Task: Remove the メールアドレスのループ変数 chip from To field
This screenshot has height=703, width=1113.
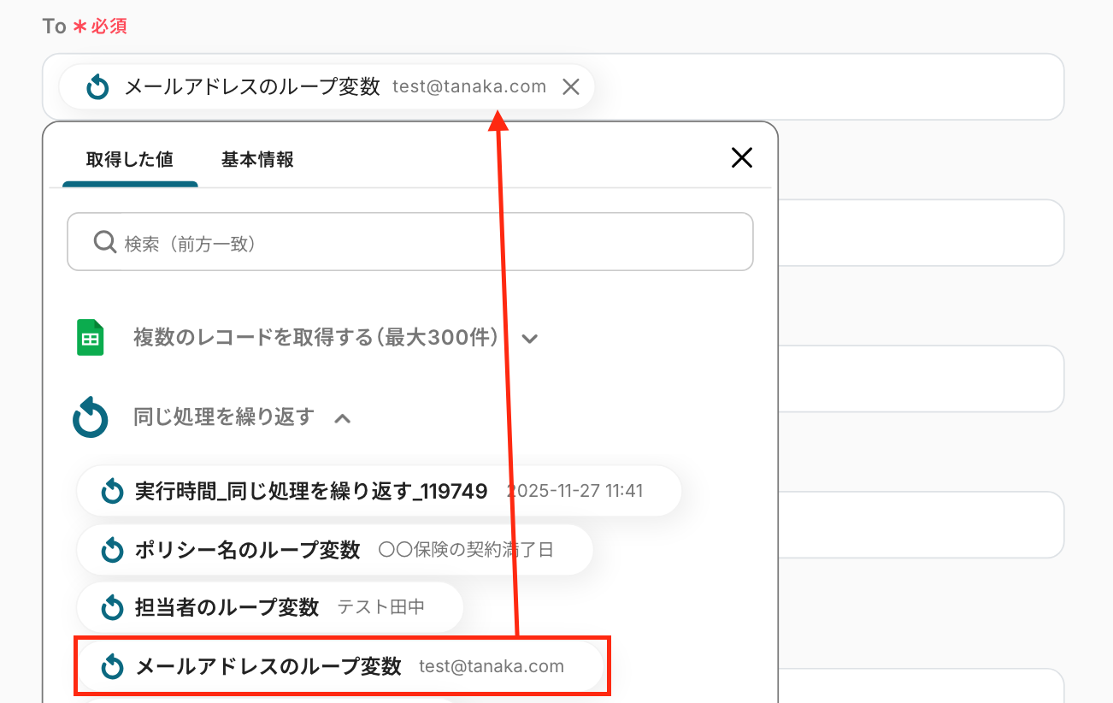Action: 571,86
